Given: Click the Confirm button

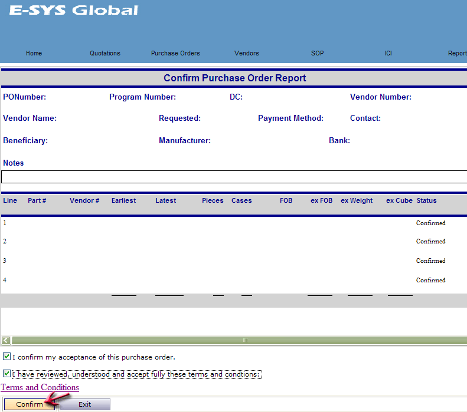Looking at the screenshot, I should click(x=30, y=404).
